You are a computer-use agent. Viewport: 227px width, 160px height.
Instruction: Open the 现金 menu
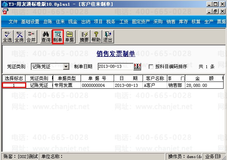click(73, 22)
